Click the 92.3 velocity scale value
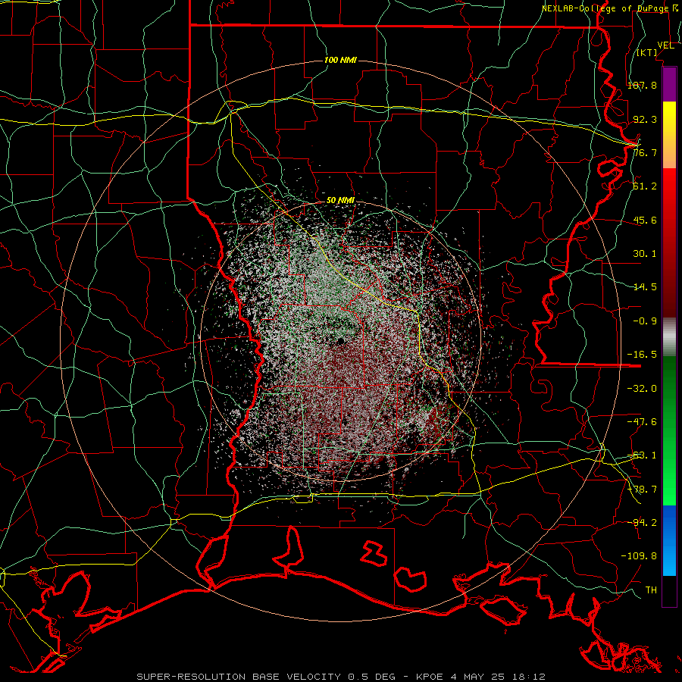Viewport: 682px width, 682px height. click(x=645, y=119)
